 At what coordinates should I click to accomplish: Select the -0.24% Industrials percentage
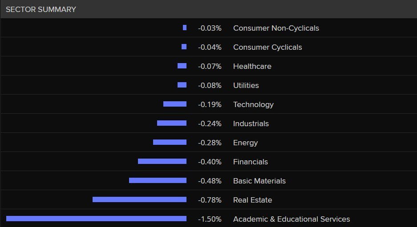coord(210,123)
